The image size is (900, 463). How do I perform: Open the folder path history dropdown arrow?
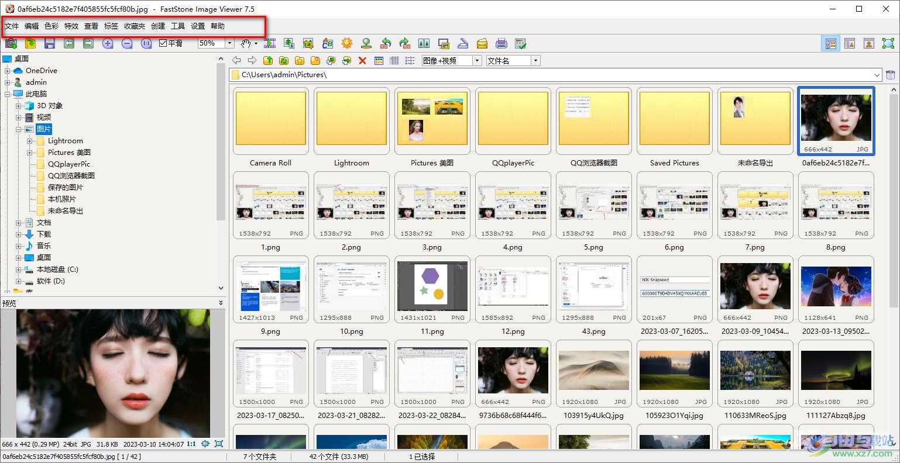point(877,75)
